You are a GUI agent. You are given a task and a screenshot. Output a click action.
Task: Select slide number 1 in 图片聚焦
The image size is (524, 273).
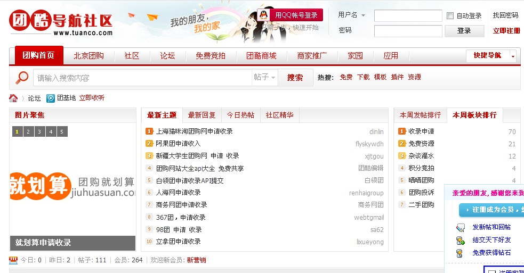pos(17,131)
